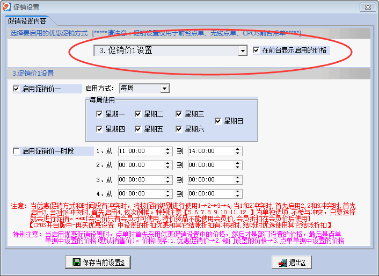
Task: Toggle the 星期五 checkbox
Action: pos(138,129)
